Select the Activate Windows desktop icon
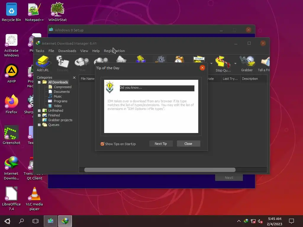The height and width of the screenshot is (227, 303). (12, 46)
